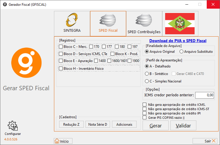Check Não gera apropriação de crédito IPI
Image resolution: width=220 pixels, height=145 pixels.
[145, 113]
